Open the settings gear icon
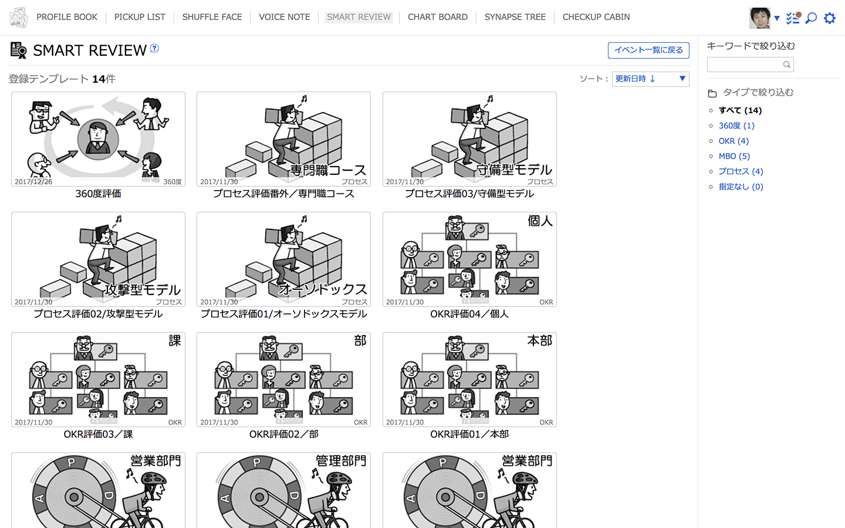The image size is (845, 528). (830, 18)
